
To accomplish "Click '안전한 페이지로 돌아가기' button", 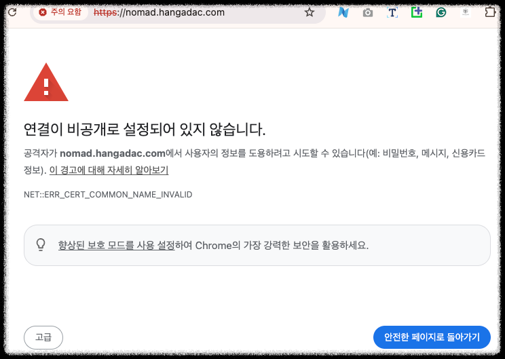I will tap(432, 337).
